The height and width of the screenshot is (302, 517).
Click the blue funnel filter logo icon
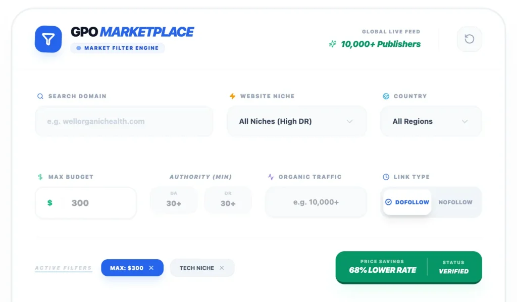coord(48,39)
